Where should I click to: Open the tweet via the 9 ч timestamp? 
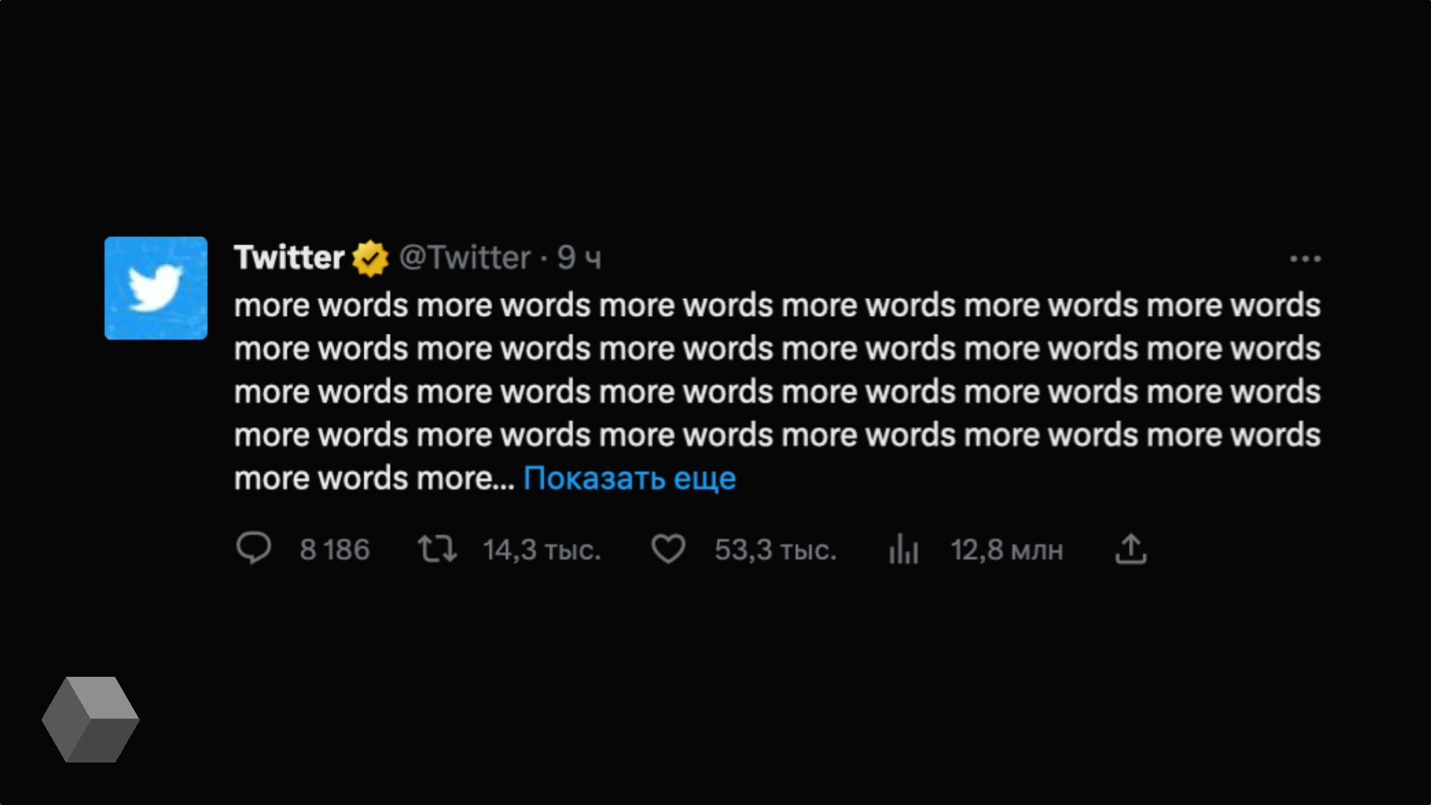[x=578, y=258]
